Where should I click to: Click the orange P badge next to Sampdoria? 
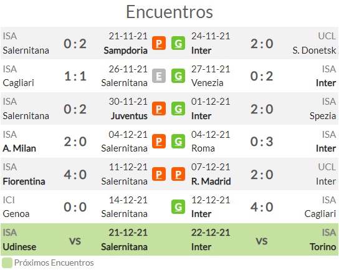[x=159, y=43]
